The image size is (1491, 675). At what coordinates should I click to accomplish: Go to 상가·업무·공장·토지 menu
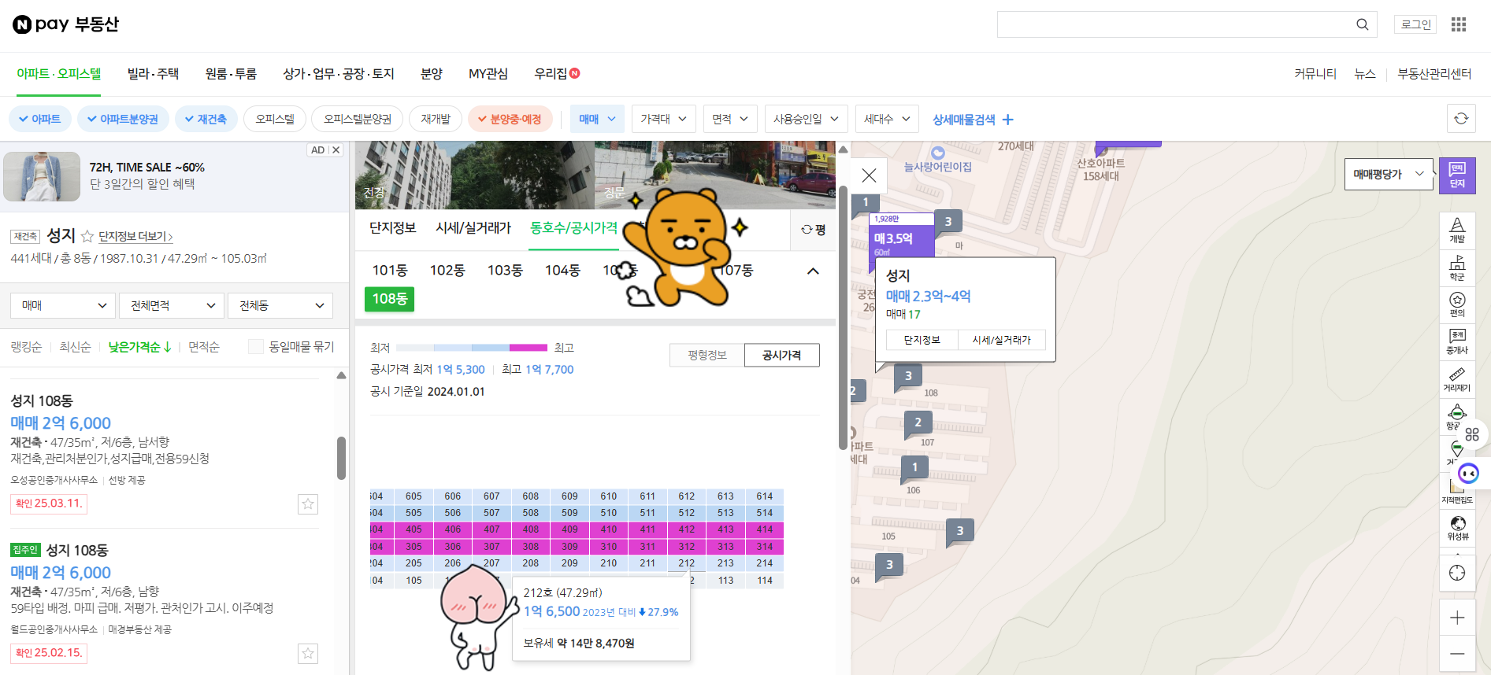[339, 74]
